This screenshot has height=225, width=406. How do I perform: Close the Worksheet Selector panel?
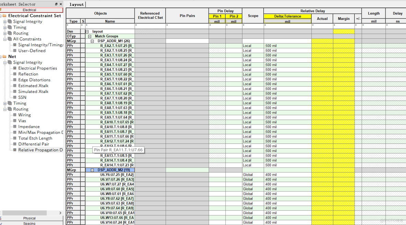click(x=61, y=4)
